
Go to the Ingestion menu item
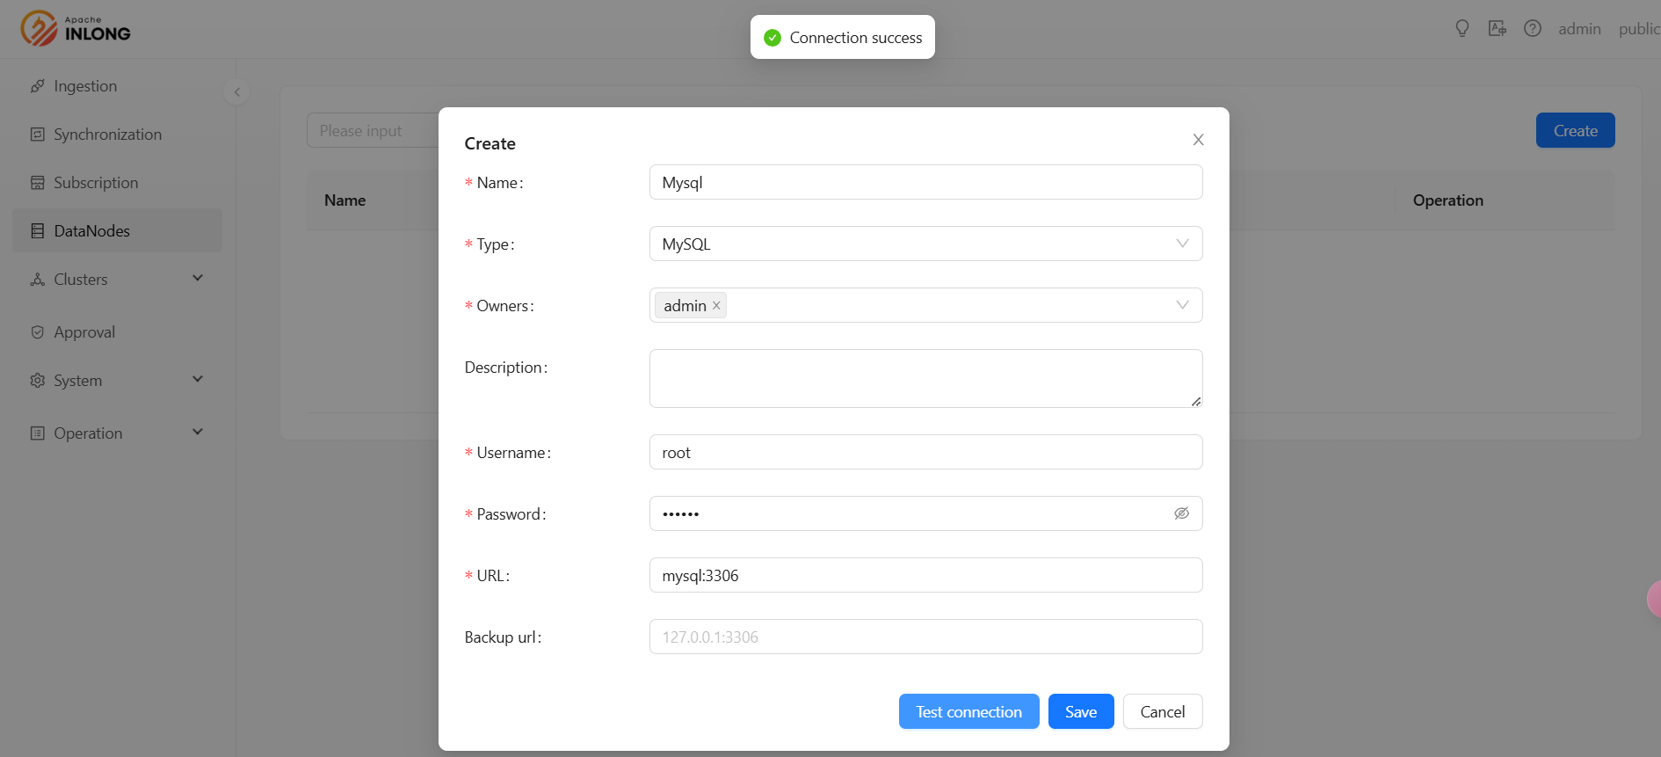point(85,86)
